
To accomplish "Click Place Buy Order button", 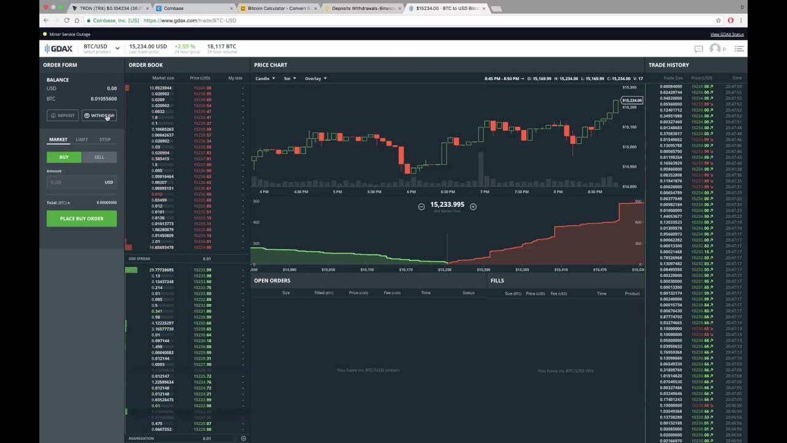I will point(82,218).
